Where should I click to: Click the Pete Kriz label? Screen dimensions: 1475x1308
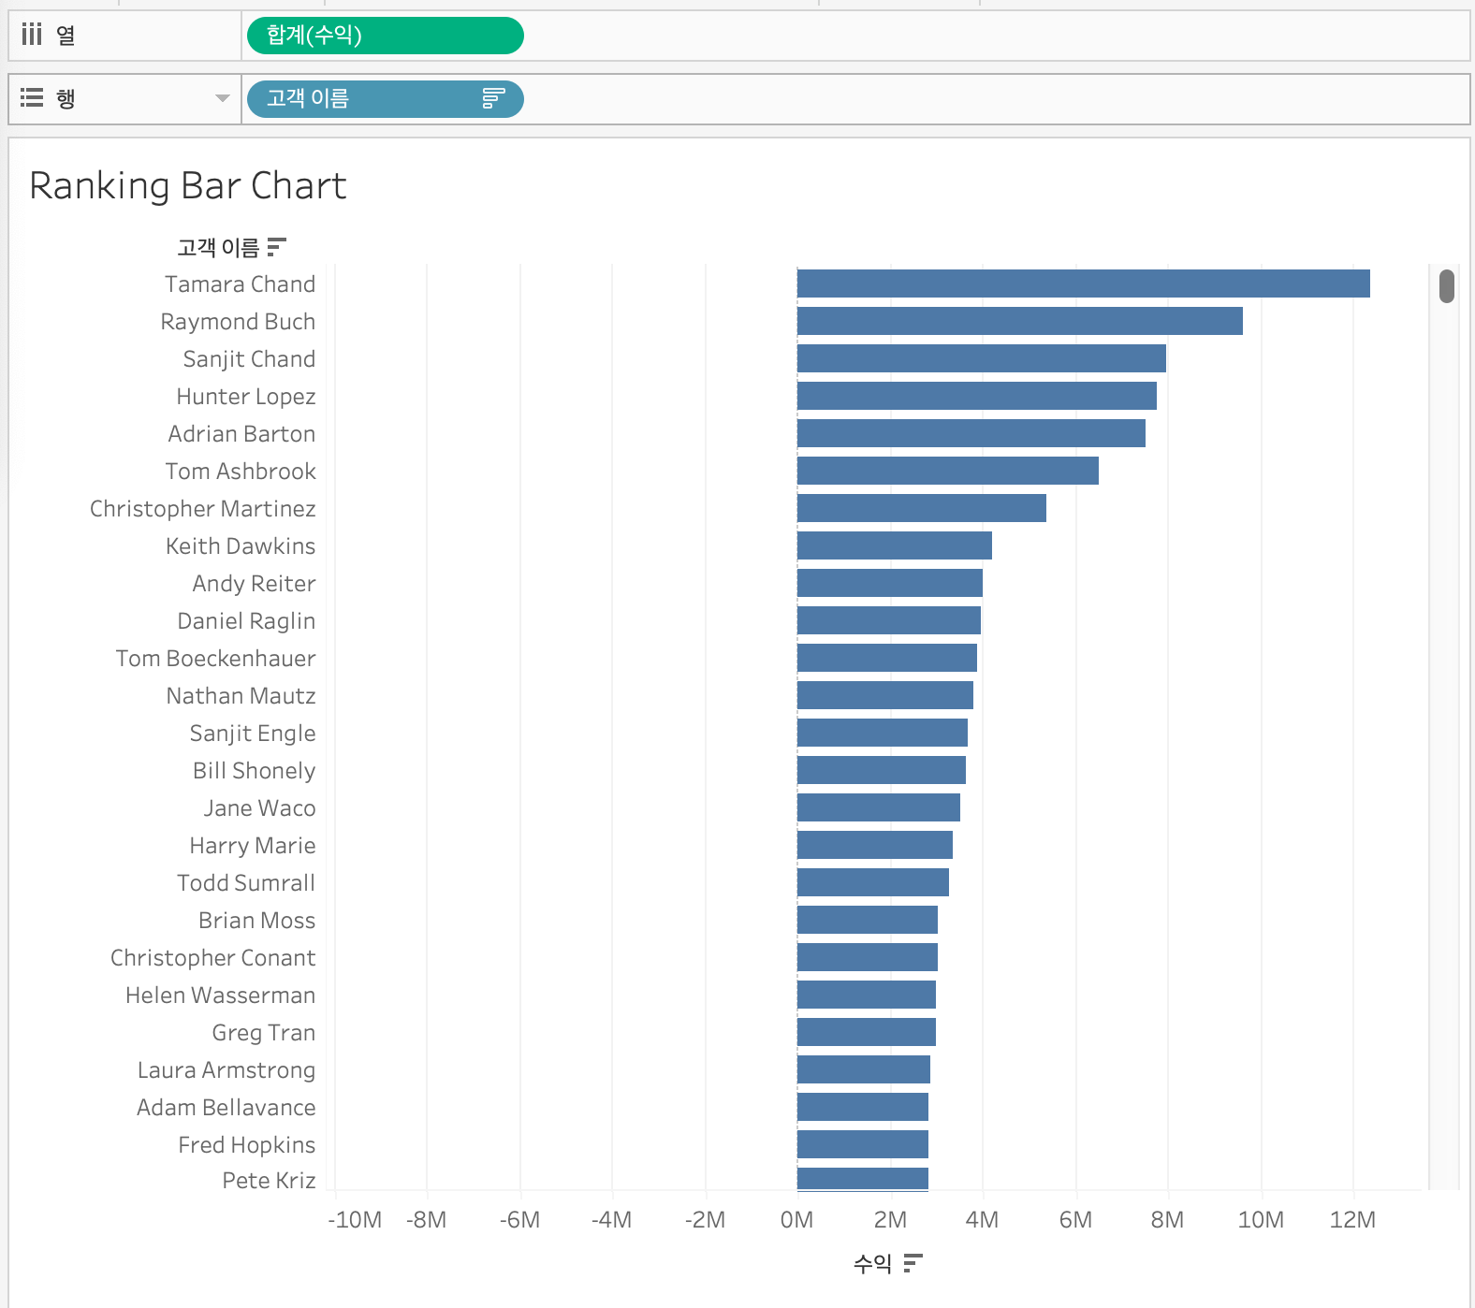[269, 1180]
